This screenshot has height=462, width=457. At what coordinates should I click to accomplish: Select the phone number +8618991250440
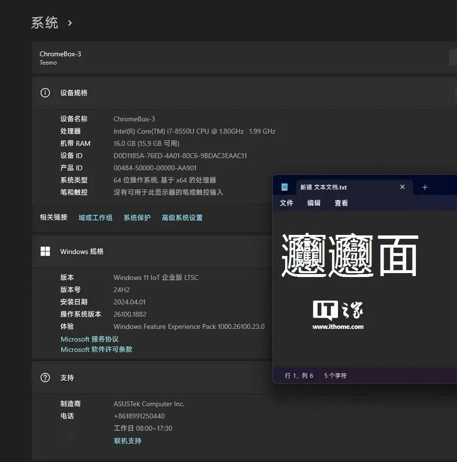(139, 416)
